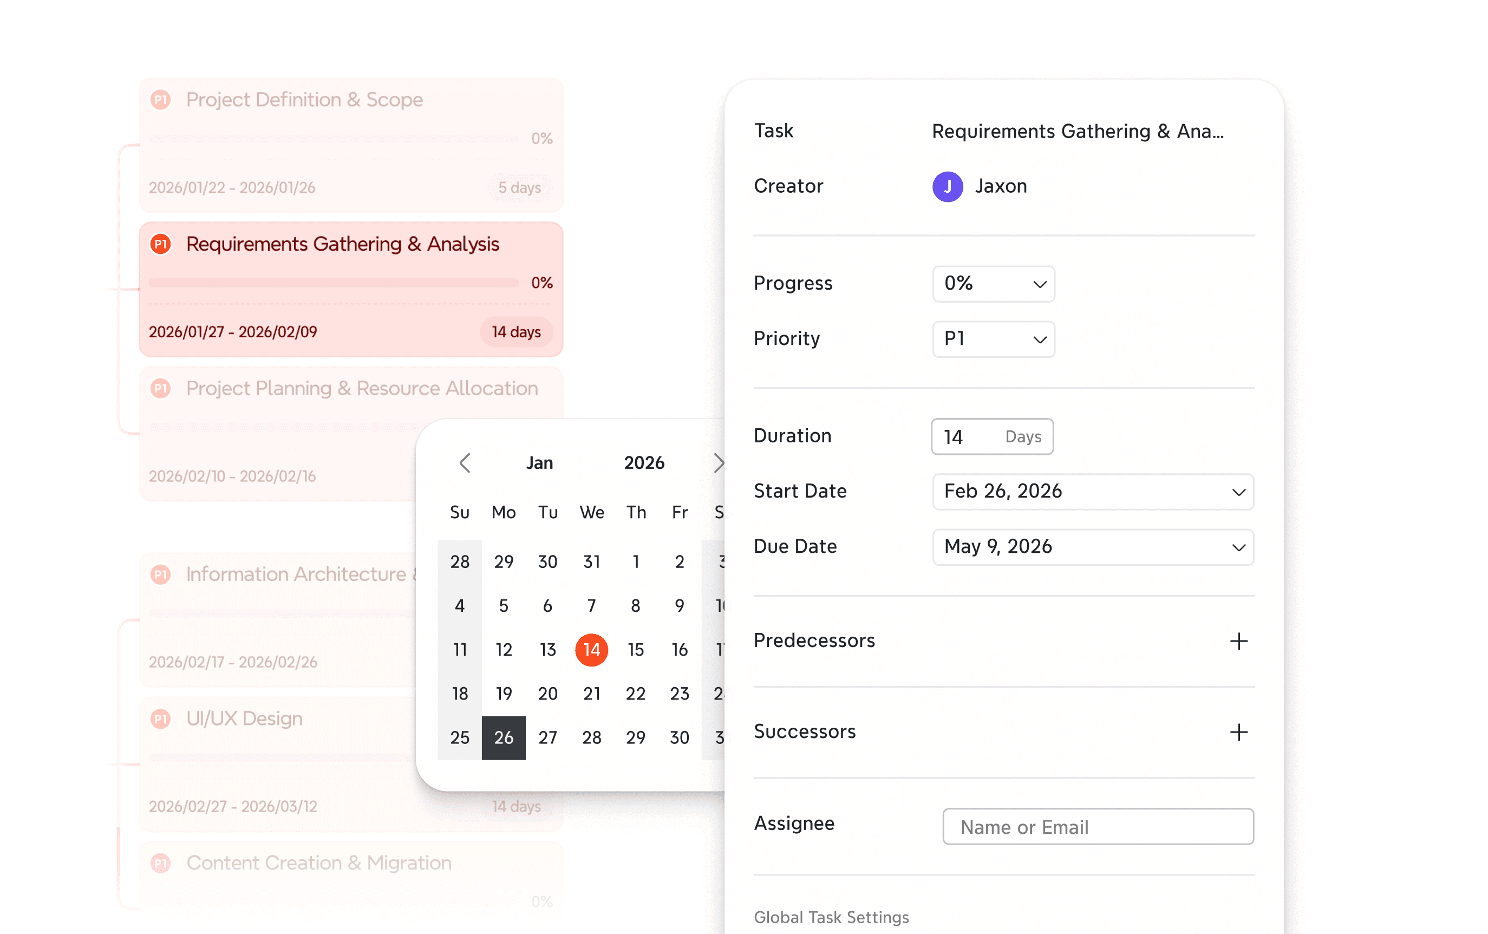Click the 14 days duration badge
Image resolution: width=1488 pixels, height=934 pixels.
pyautogui.click(x=516, y=332)
